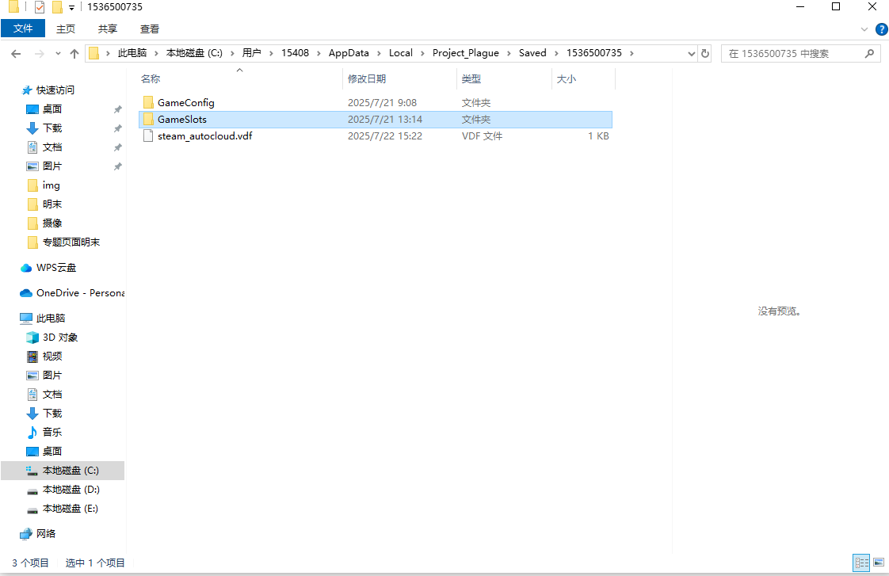Open the 查看 ribbon tab
Viewport: 889px width, 576px height.
(150, 29)
